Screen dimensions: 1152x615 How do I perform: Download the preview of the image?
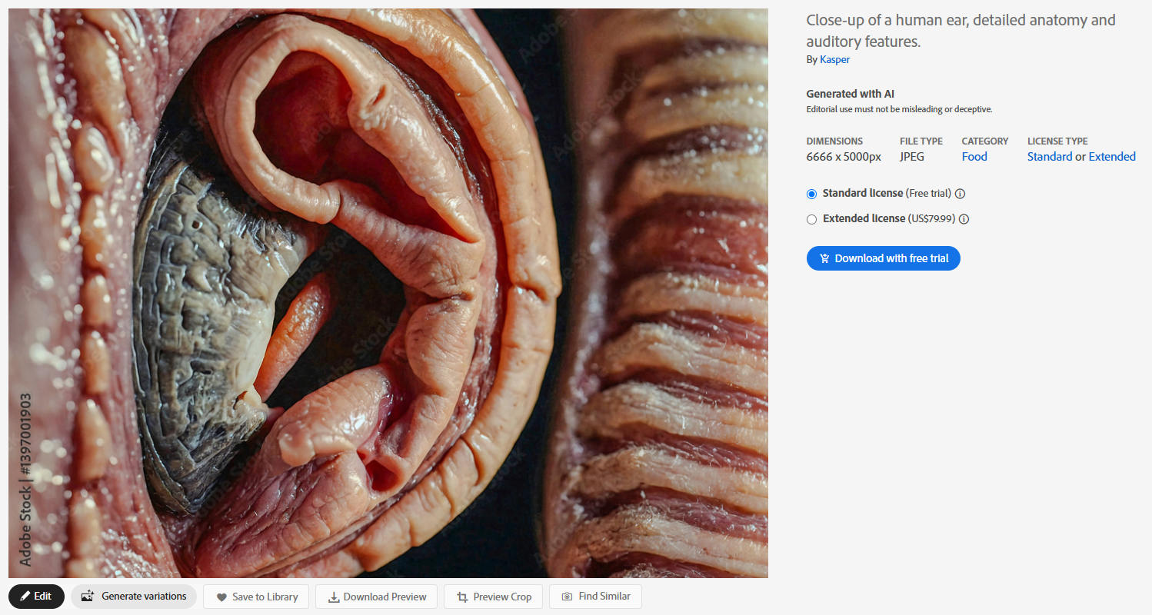click(x=377, y=597)
